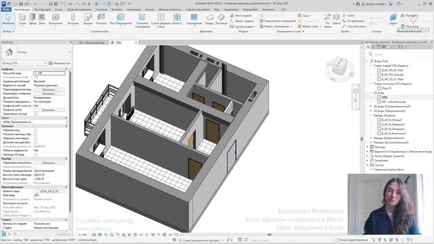Open the help question mark icon
The height and width of the screenshot is (244, 434).
(399, 3)
